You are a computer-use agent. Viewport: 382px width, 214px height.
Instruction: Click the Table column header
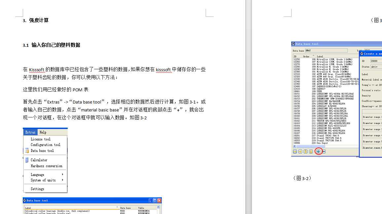pos(141,208)
